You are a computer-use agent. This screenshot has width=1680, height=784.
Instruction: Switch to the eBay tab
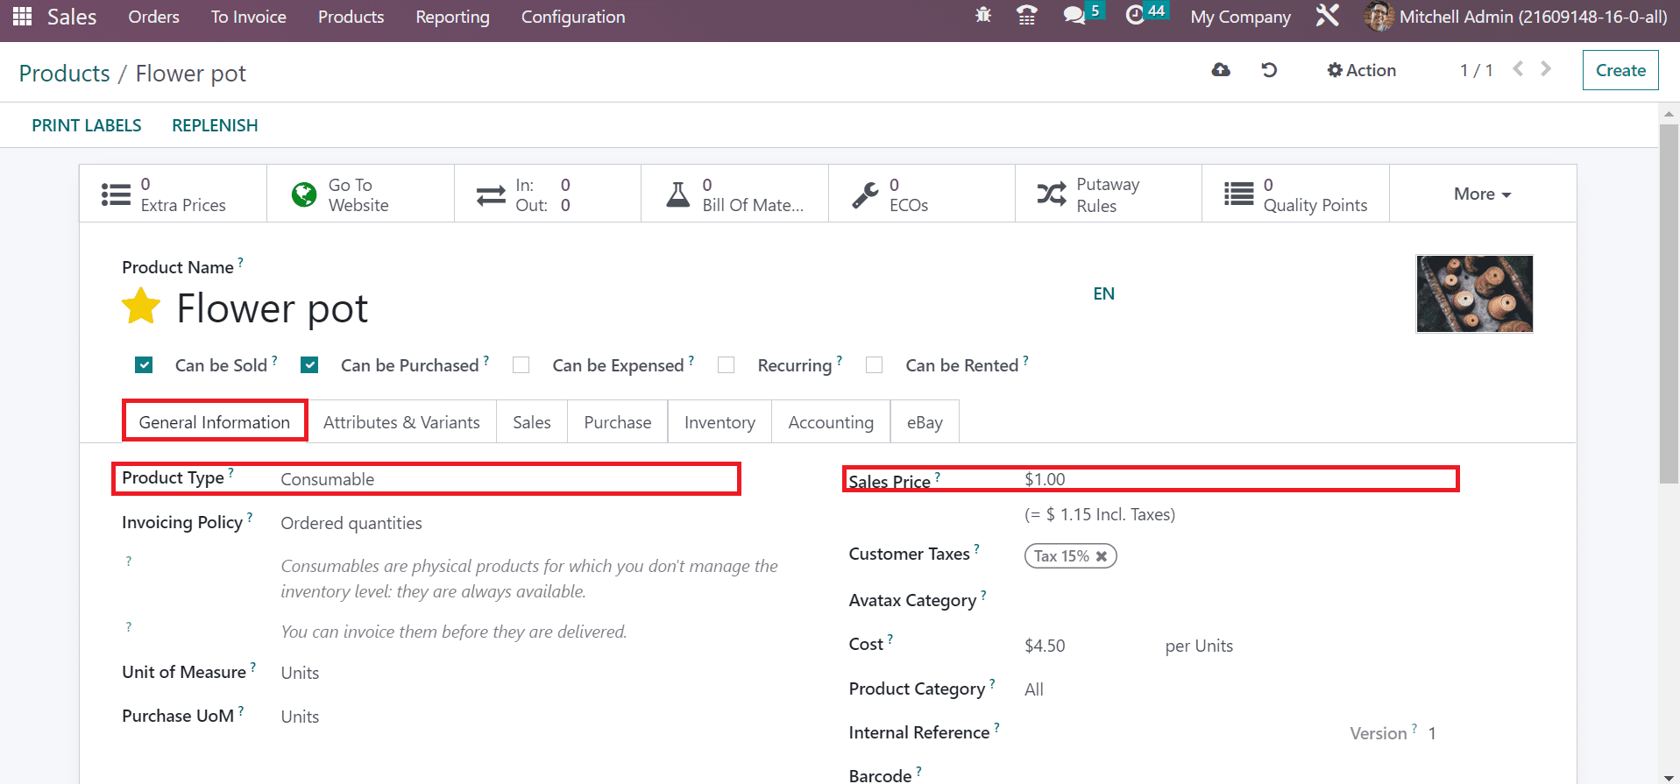point(925,422)
